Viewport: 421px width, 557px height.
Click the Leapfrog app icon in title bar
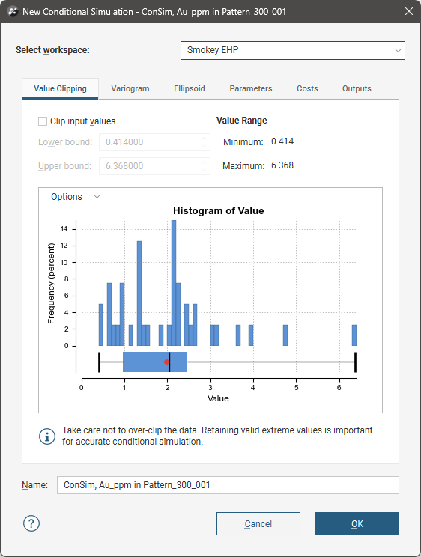click(x=13, y=12)
